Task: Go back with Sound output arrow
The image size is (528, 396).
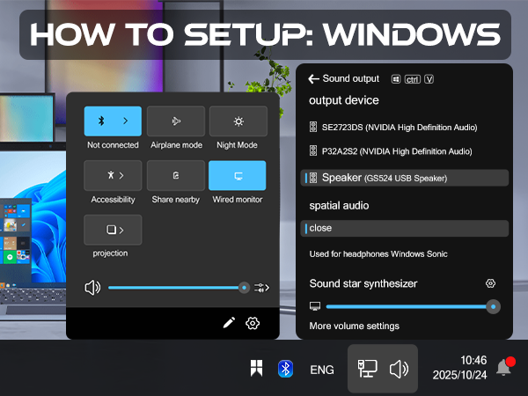Action: (x=313, y=79)
